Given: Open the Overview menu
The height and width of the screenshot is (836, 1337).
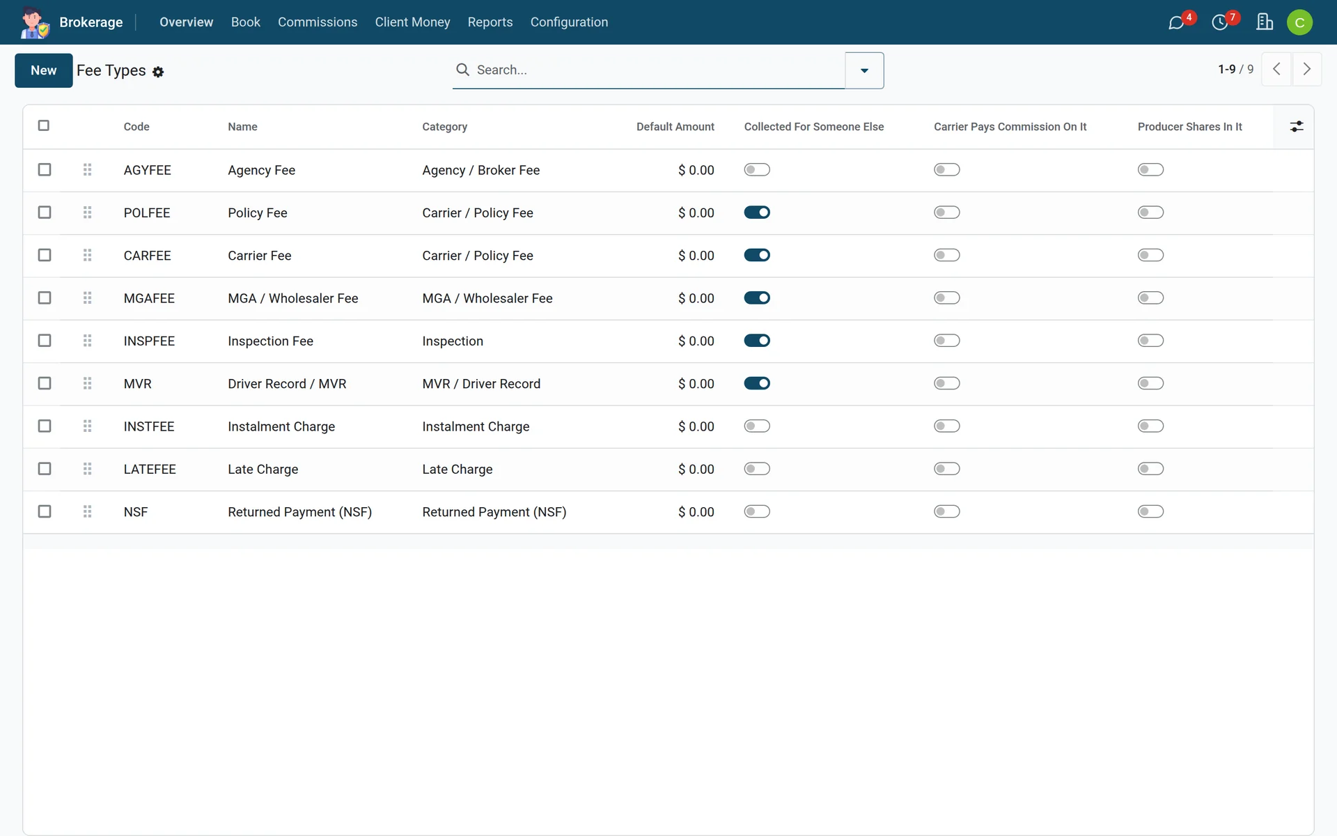Looking at the screenshot, I should pyautogui.click(x=186, y=22).
